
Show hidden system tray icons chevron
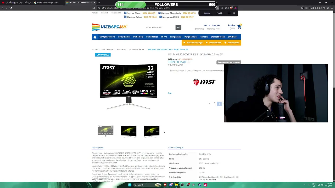click(305, 185)
